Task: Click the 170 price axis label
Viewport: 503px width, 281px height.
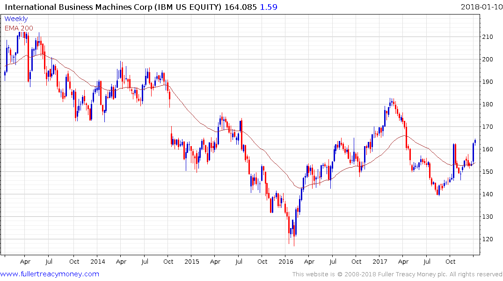Action: (488, 127)
